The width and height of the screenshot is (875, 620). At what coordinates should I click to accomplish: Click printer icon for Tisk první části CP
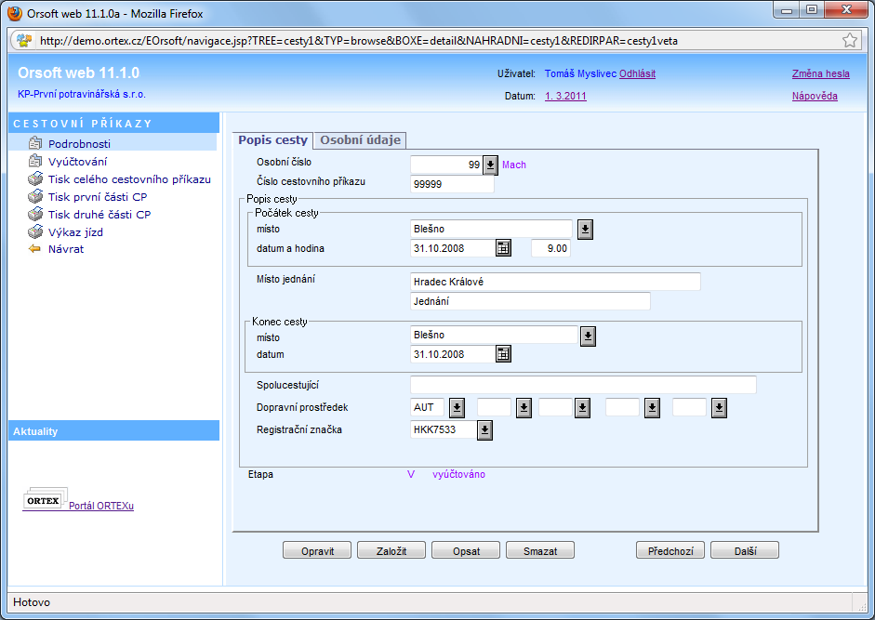[35, 197]
